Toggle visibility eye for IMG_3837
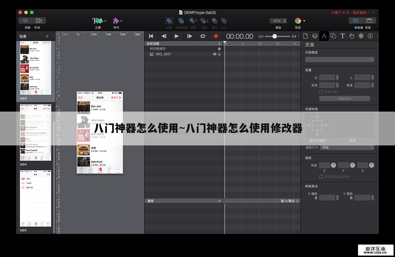Viewport: 395px width, 257px height. [215, 54]
